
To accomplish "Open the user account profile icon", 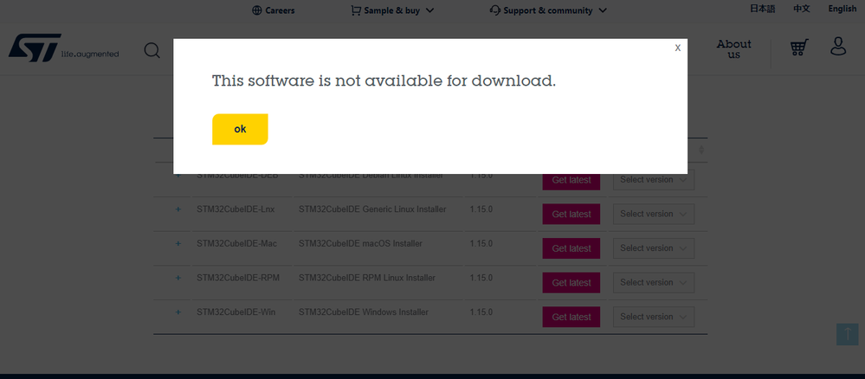I will 838,47.
